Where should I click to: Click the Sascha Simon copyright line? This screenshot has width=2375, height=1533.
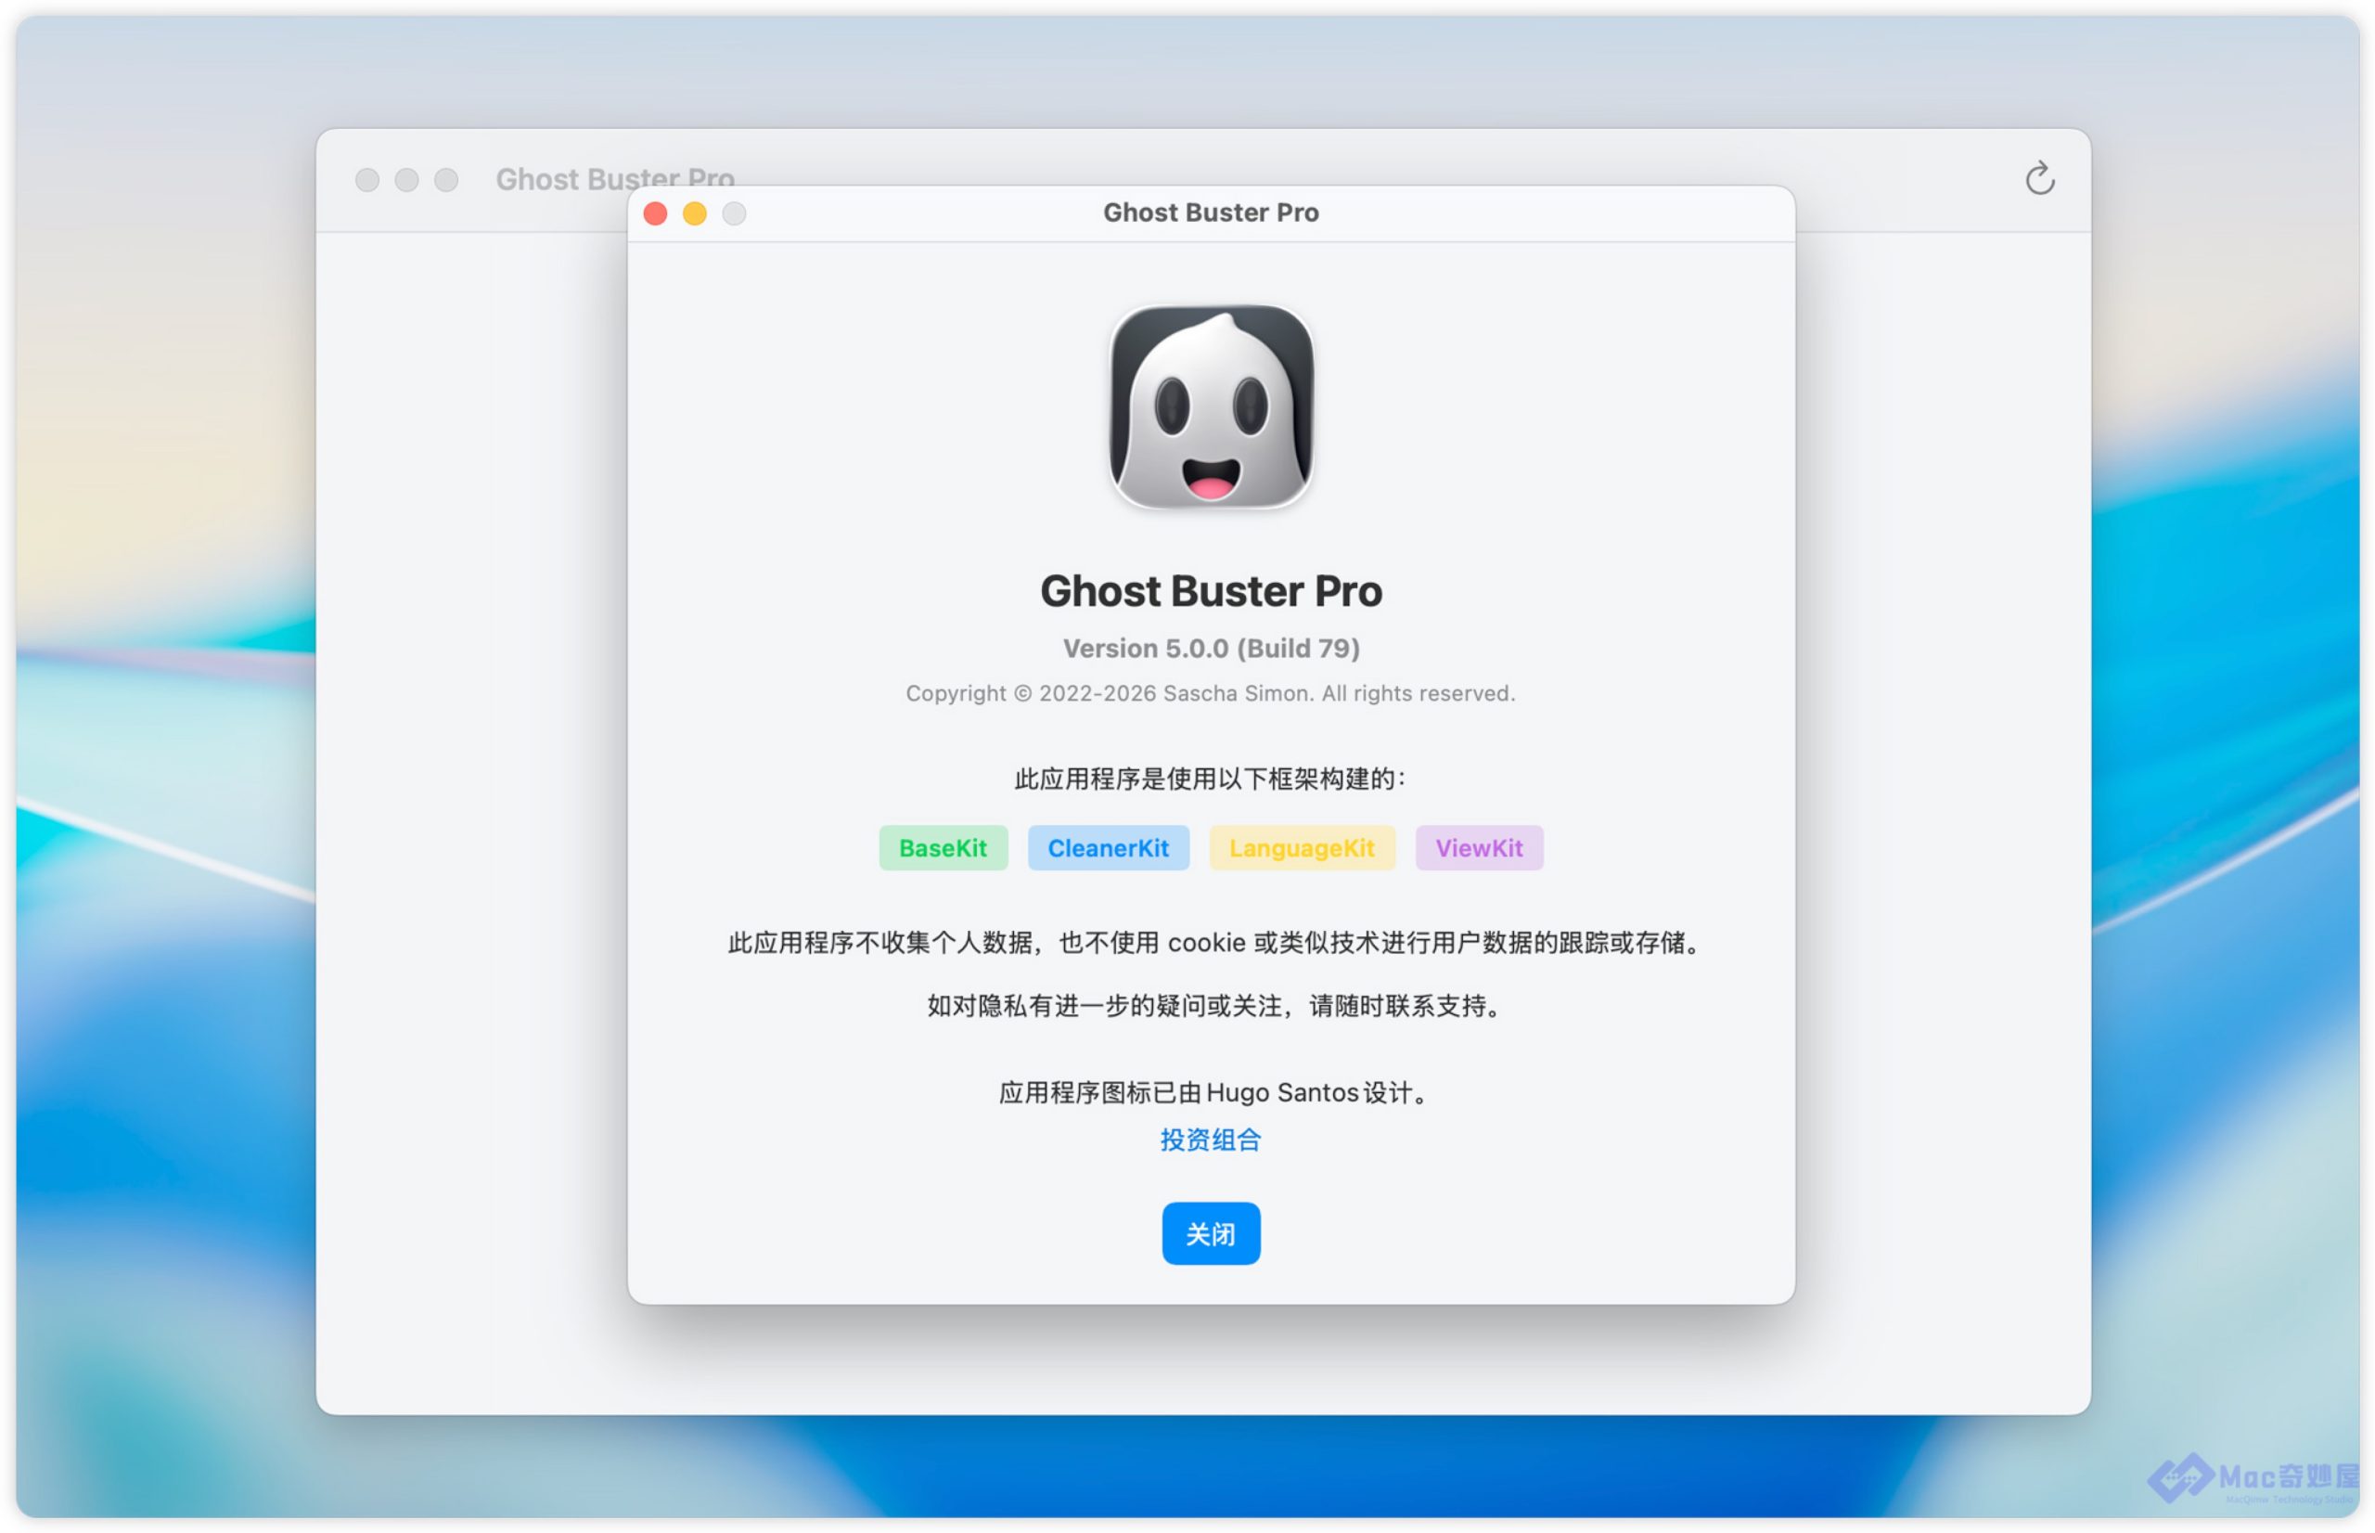[x=1210, y=694]
